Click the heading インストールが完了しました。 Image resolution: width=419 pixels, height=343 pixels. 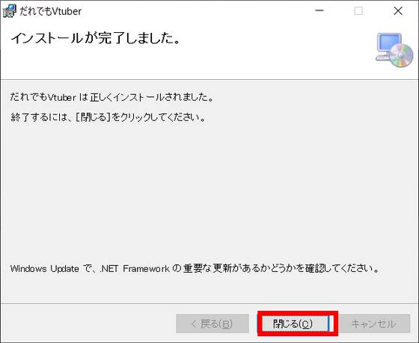[96, 38]
